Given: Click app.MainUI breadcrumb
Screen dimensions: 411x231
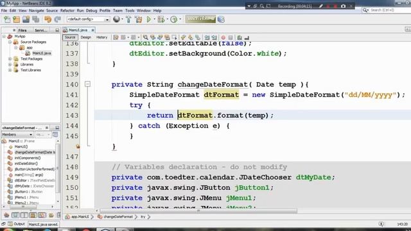Looking at the screenshot, I should pos(77,217).
